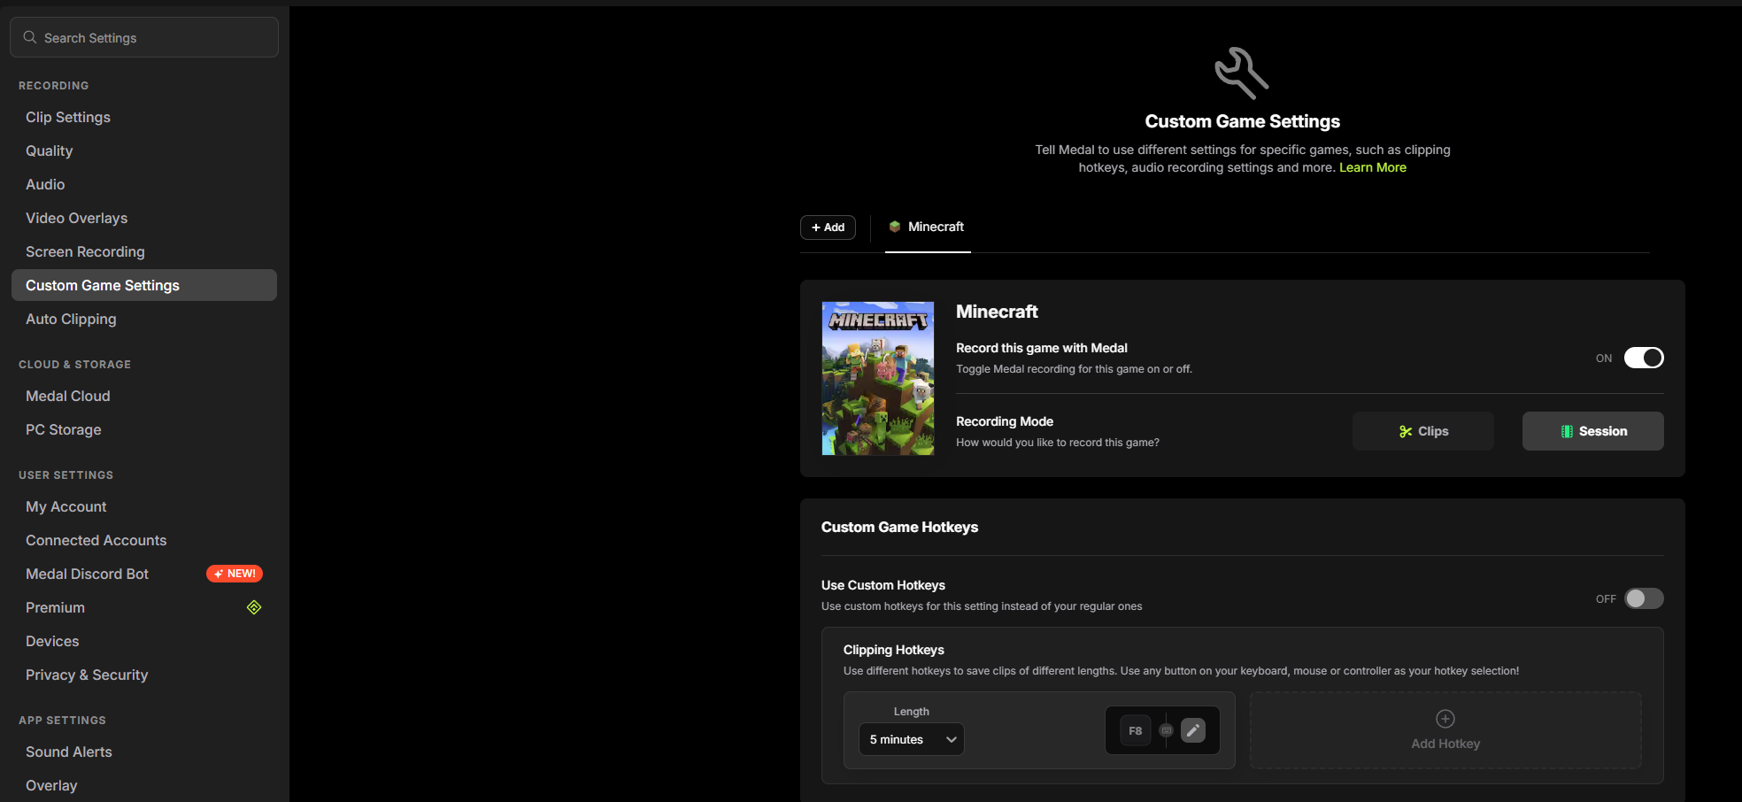Click the F8 hotkey badge

pos(1136,730)
